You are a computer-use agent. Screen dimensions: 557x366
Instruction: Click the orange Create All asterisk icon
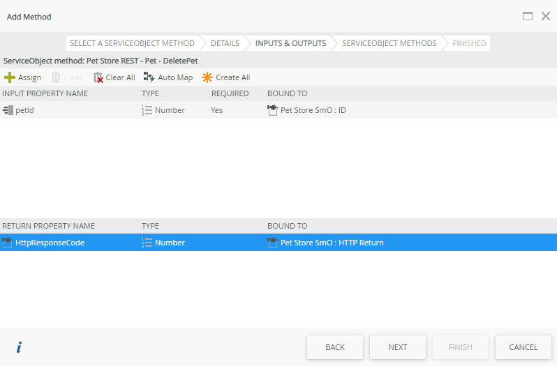(207, 77)
